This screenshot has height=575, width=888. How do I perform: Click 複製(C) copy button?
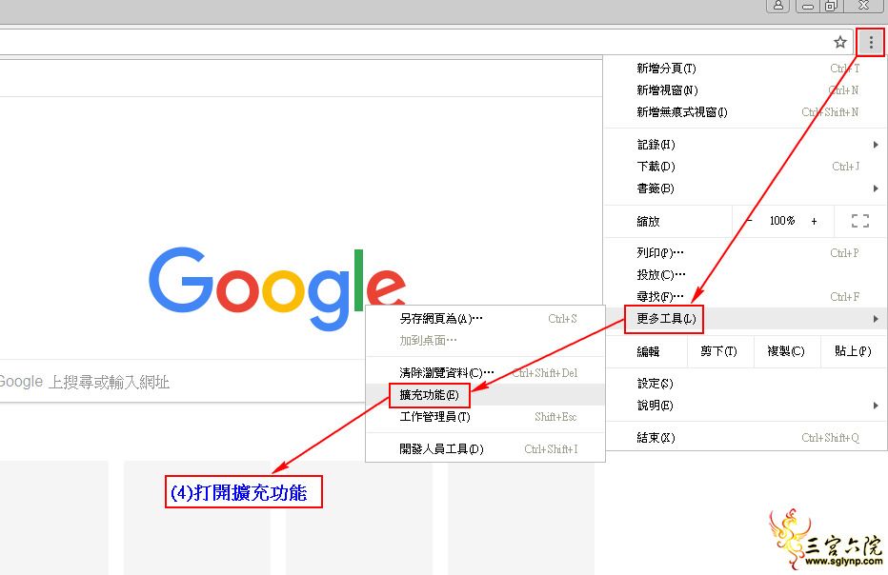[785, 351]
